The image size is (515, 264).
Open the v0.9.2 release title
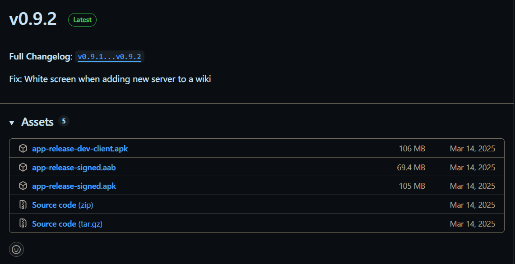coord(33,19)
